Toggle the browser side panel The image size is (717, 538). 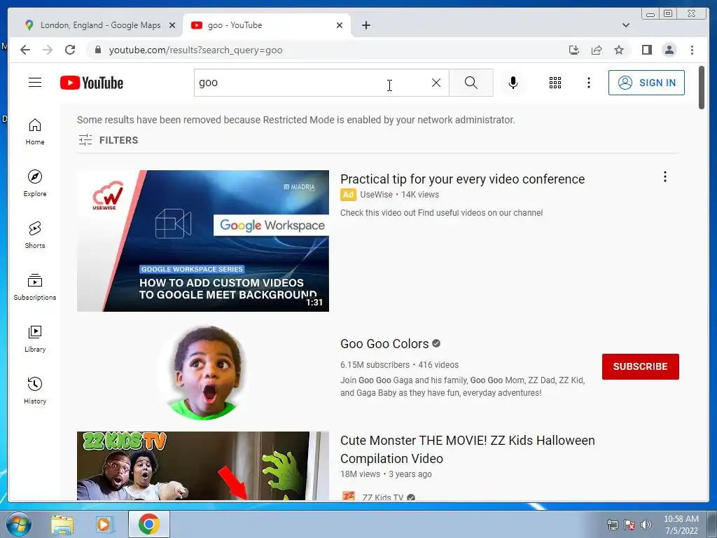(x=646, y=50)
